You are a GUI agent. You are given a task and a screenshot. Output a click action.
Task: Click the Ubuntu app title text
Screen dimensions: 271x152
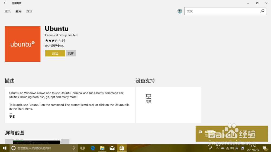(x=57, y=28)
